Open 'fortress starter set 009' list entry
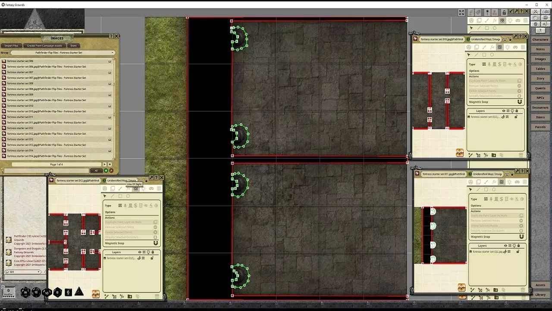Screen dimensions: 552x311 [57, 95]
